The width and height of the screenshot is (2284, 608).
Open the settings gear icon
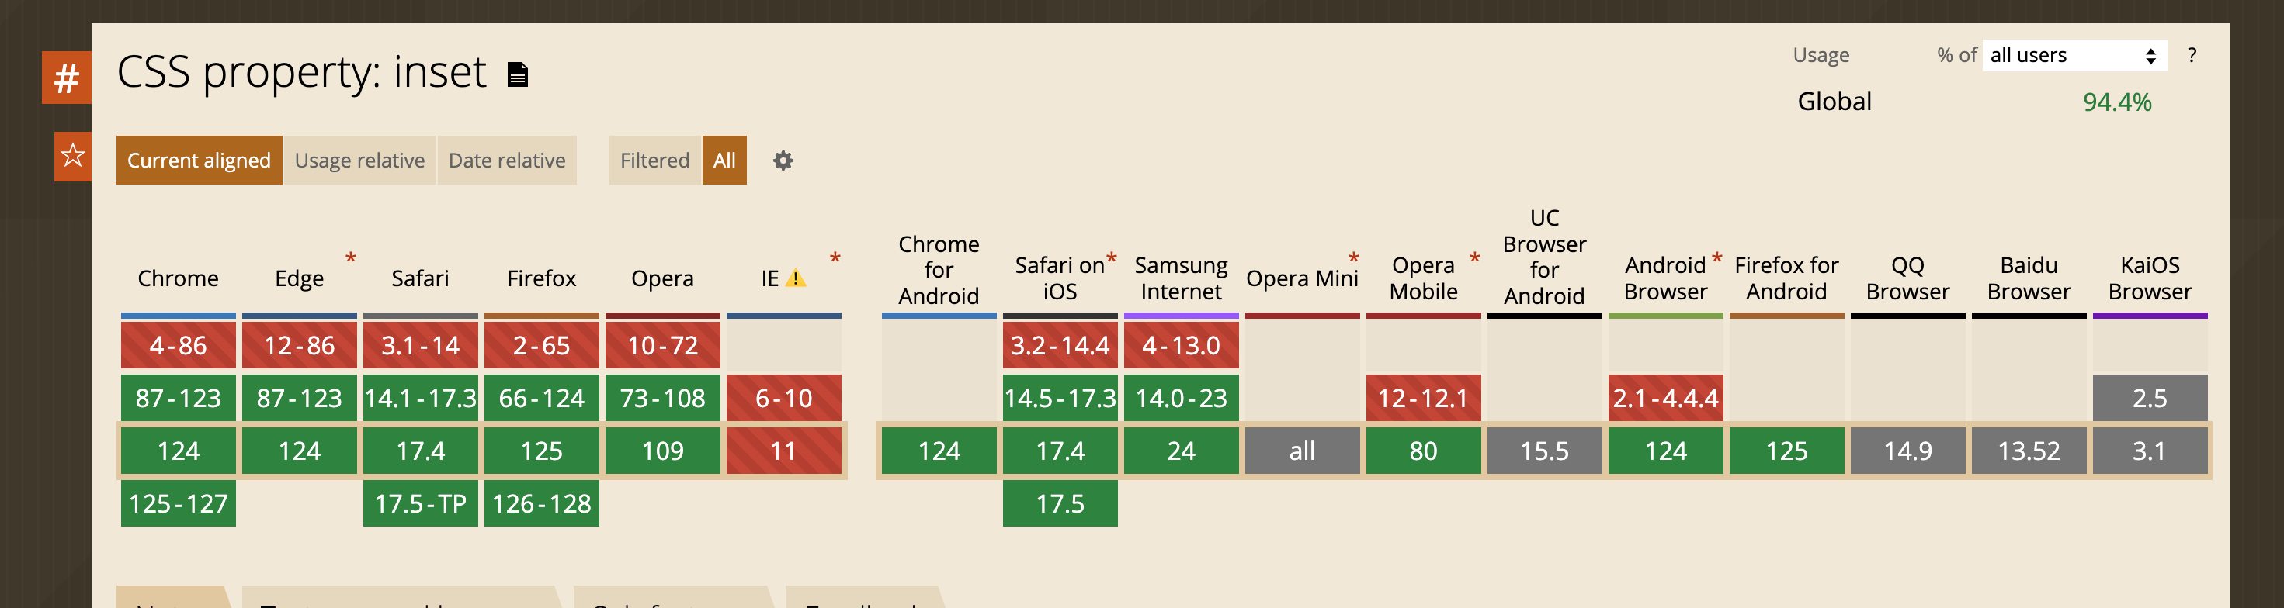[x=782, y=161]
